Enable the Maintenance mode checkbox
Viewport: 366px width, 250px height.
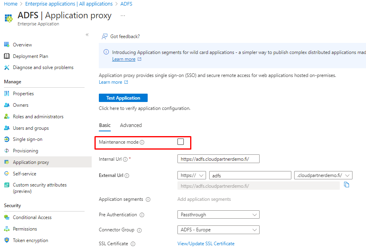pyautogui.click(x=181, y=142)
